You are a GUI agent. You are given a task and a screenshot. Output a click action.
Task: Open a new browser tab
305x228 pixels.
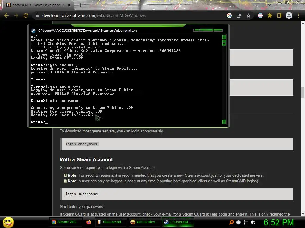(80, 5)
